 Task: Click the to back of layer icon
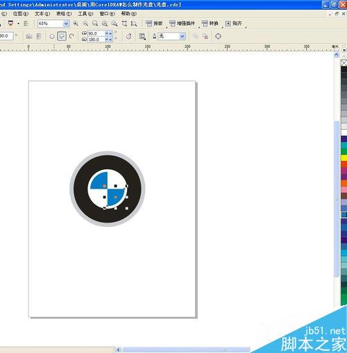coord(205,36)
